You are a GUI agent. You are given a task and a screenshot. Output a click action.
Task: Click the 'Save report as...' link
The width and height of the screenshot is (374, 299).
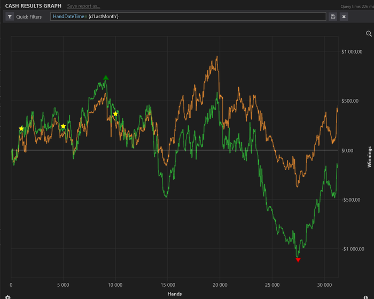(x=83, y=6)
